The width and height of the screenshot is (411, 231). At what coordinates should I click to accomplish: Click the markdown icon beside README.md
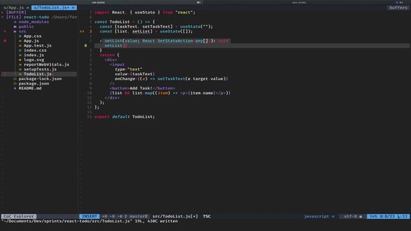(15, 88)
